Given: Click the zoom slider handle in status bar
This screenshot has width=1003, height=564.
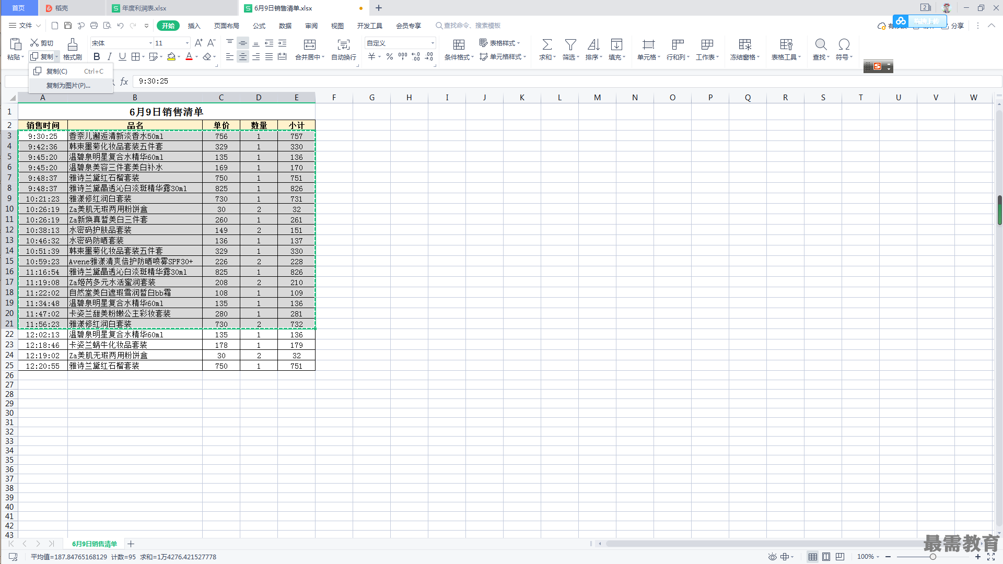Looking at the screenshot, I should click(932, 557).
